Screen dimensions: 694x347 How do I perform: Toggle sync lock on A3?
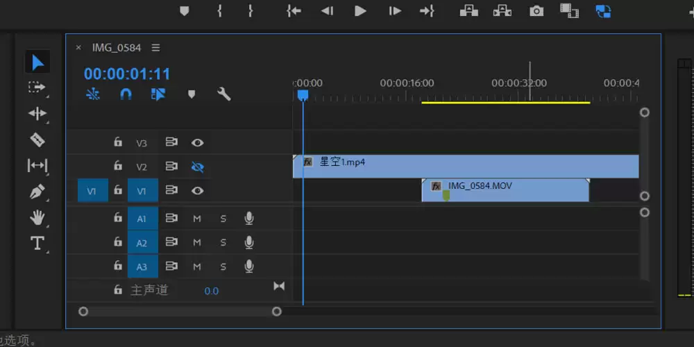pos(171,266)
